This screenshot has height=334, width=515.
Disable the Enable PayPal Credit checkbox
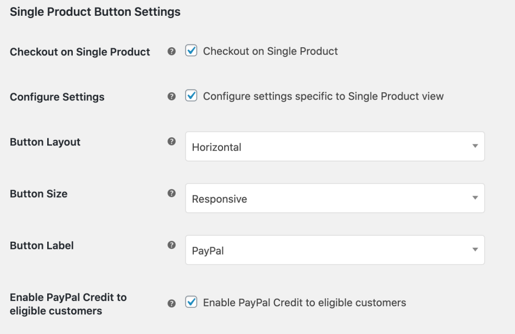[x=191, y=302]
